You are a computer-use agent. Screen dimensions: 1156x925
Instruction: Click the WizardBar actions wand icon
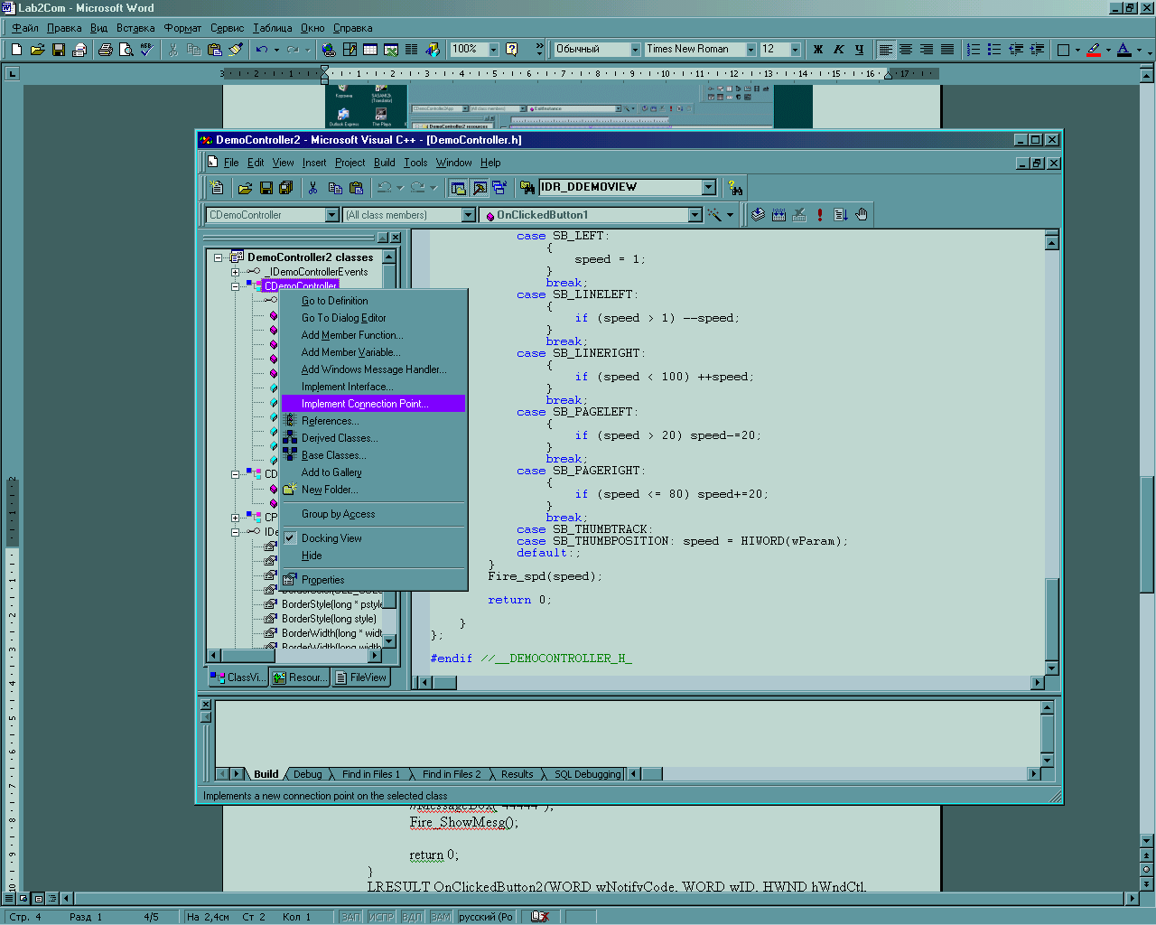(714, 215)
